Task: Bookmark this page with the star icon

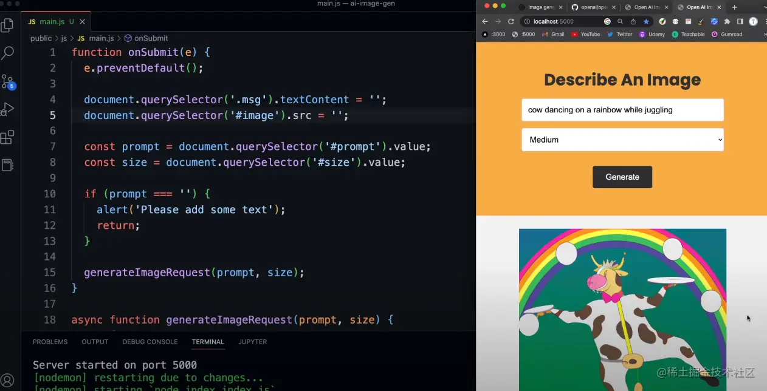Action: (x=646, y=21)
